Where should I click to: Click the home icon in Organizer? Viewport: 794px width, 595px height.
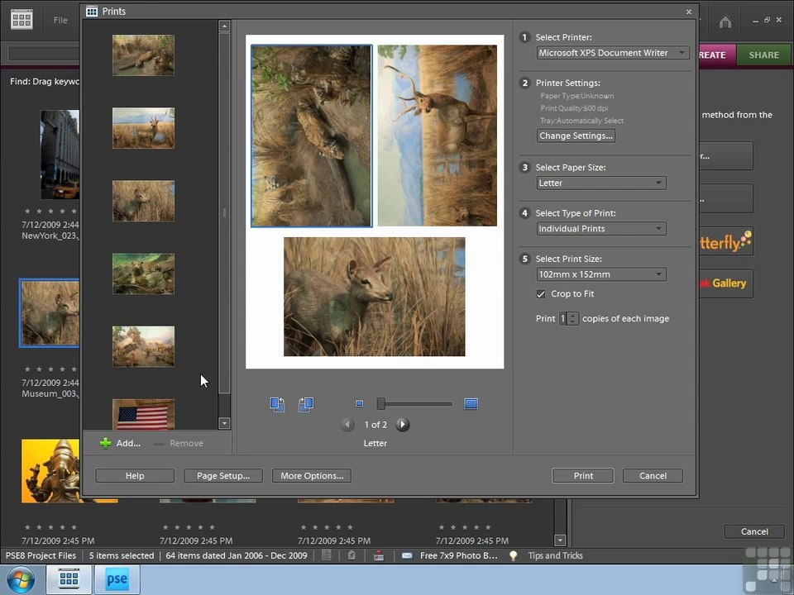point(725,21)
